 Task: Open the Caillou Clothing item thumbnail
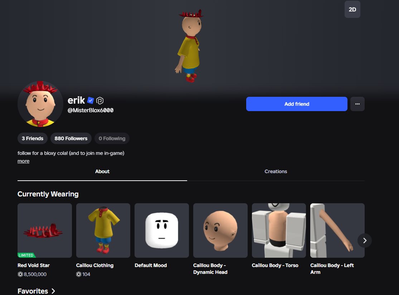coord(103,230)
